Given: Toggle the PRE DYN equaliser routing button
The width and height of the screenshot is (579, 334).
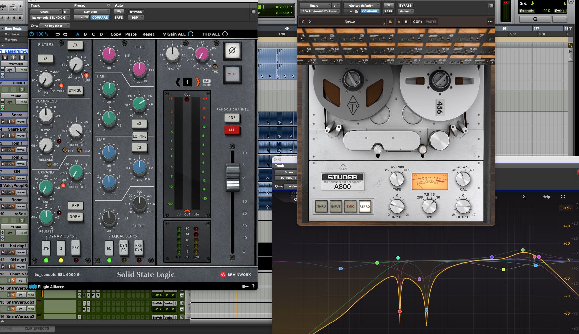Looking at the screenshot, I should [x=139, y=248].
